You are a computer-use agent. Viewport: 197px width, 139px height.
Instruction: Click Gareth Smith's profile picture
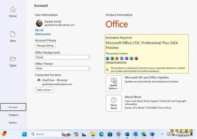39,23
